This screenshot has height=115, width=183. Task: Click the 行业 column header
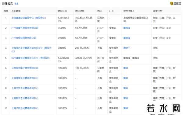111,11
